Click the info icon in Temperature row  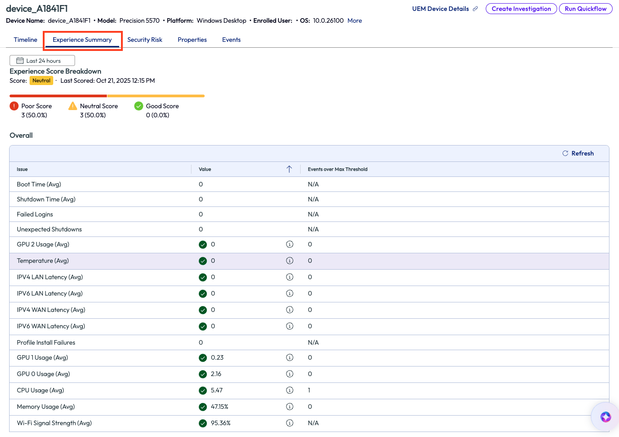point(289,261)
